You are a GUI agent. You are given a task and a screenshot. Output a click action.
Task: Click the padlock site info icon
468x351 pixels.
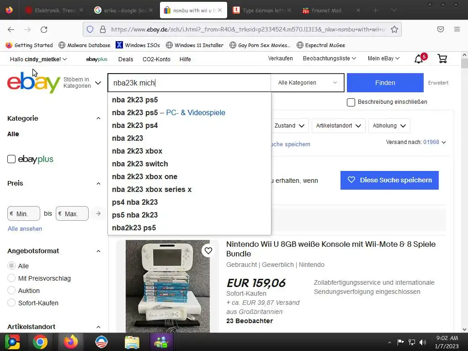(x=103, y=29)
